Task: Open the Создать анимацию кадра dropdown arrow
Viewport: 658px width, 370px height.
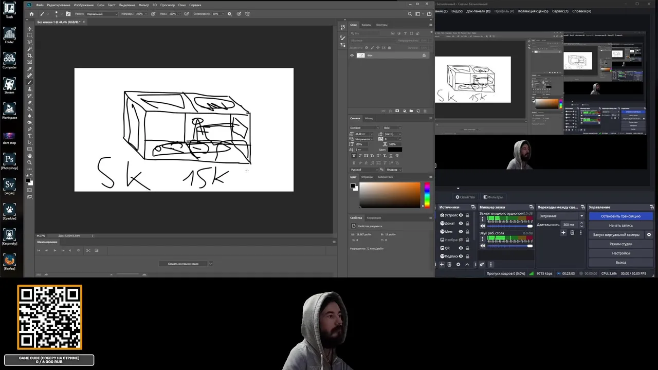Action: [210, 264]
